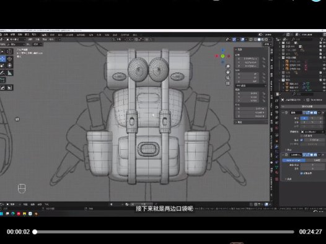
Task: Click the viewport zoom magnifier gizmo
Action: point(228,66)
